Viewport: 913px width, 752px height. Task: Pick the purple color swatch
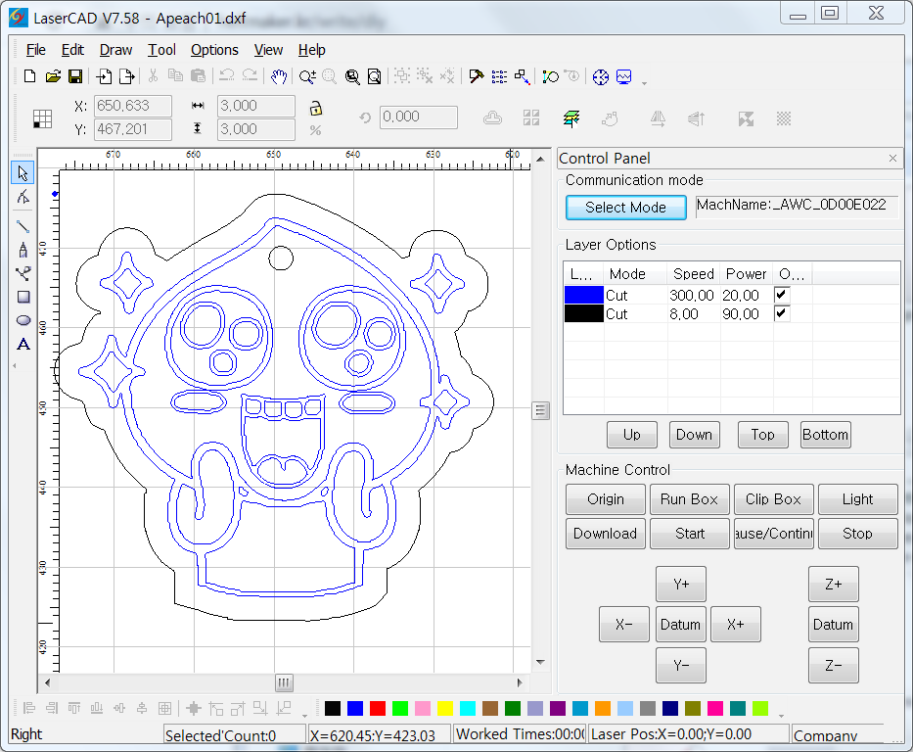558,708
